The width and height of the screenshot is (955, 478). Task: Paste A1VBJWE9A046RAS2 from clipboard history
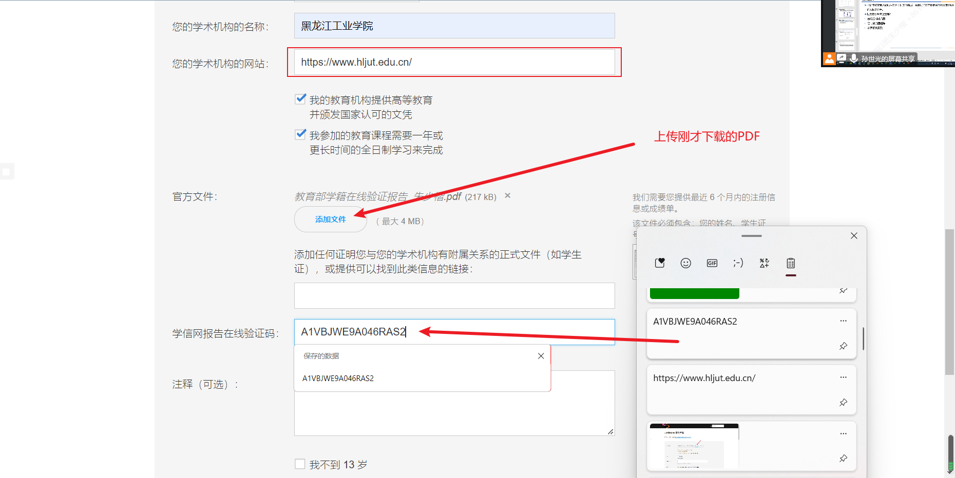click(751, 333)
